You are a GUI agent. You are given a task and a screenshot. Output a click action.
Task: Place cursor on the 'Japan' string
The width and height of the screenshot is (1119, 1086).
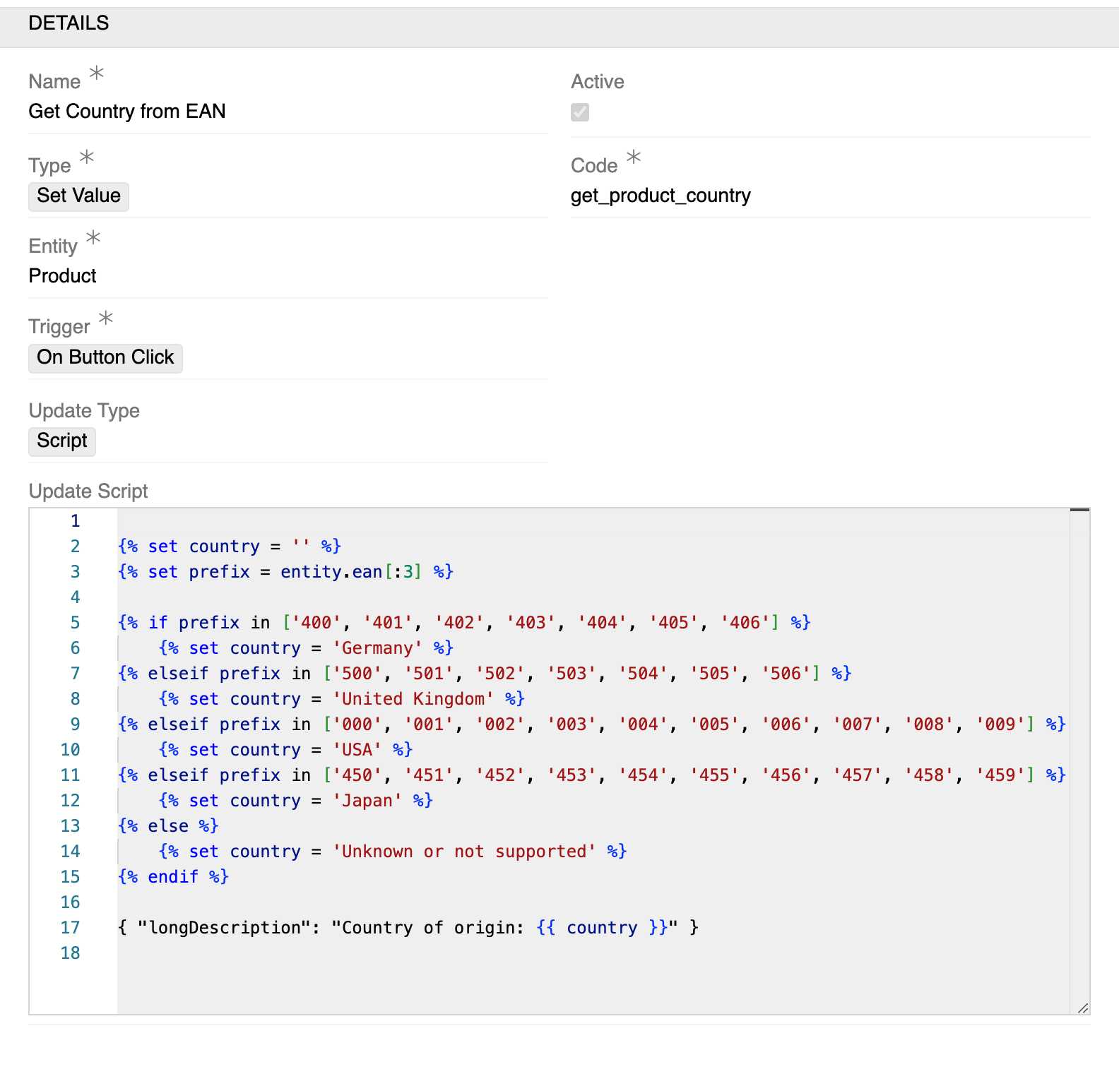tap(367, 801)
